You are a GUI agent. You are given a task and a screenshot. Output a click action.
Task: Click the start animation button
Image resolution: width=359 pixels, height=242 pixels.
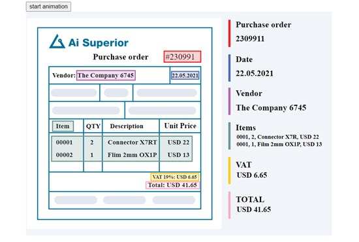[x=48, y=7]
